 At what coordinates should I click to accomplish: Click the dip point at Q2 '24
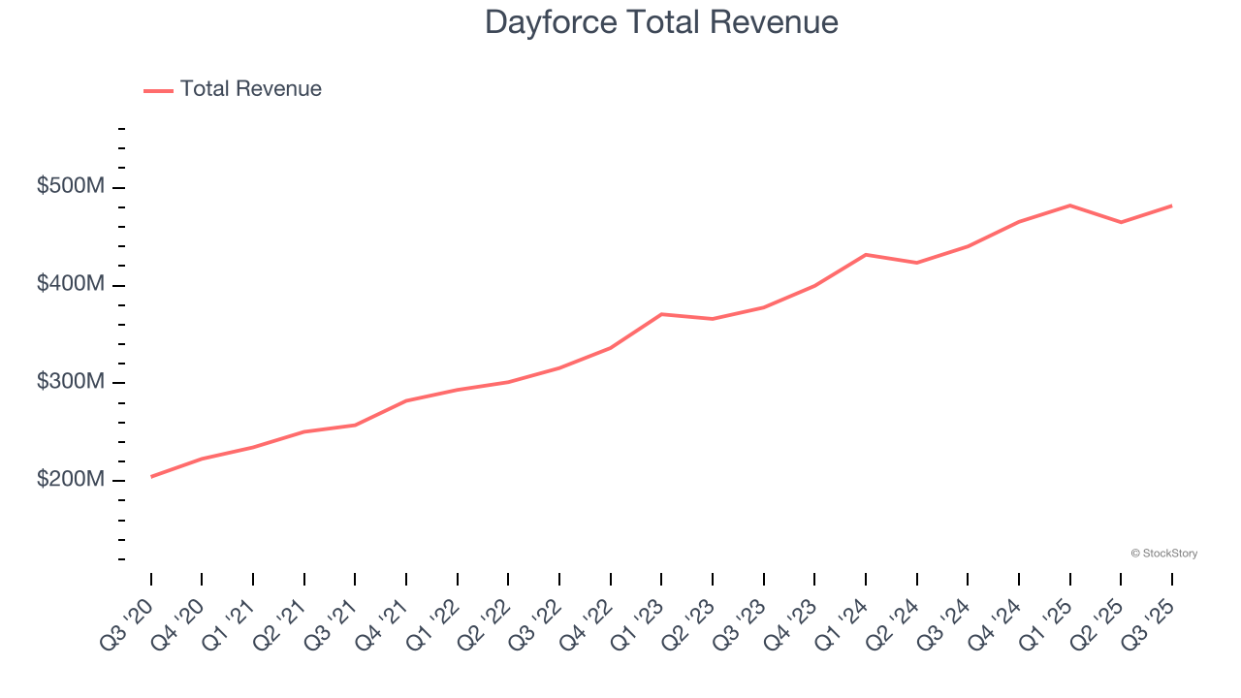[x=917, y=261]
